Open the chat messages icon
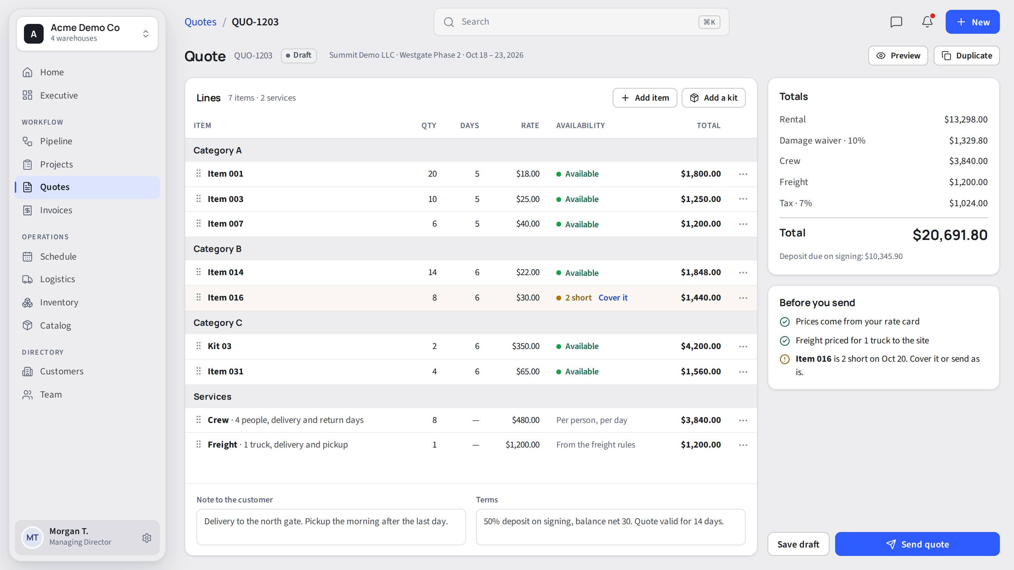 point(896,22)
